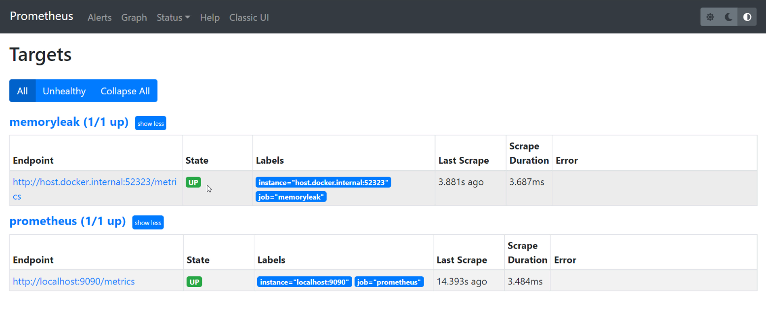Click the prometheus (1/1 up) heading
766x316 pixels.
[67, 222]
